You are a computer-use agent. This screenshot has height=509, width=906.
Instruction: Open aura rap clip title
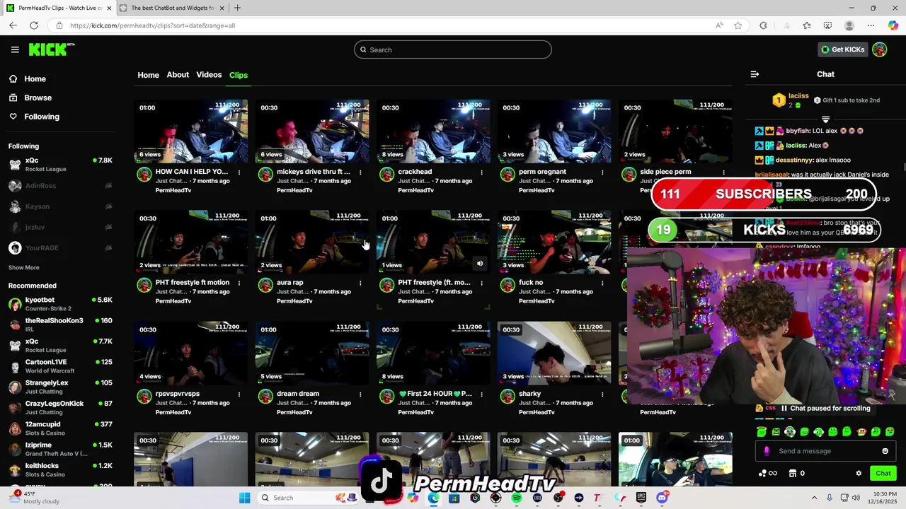(289, 283)
